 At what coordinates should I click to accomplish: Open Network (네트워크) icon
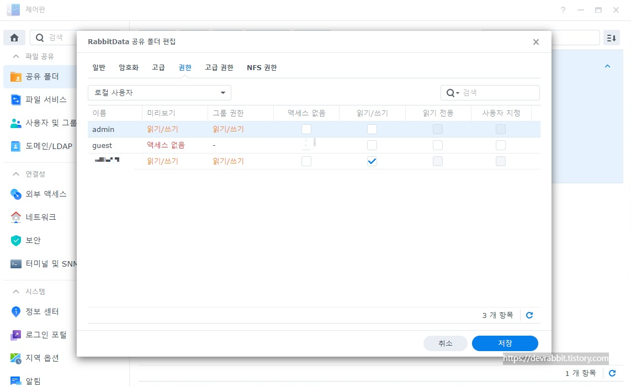(15, 217)
